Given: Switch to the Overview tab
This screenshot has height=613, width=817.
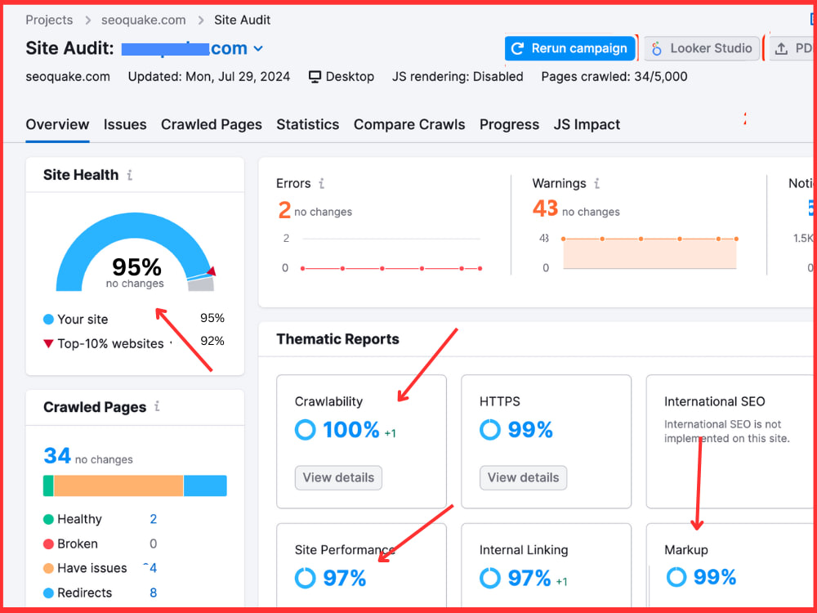Looking at the screenshot, I should coord(57,124).
